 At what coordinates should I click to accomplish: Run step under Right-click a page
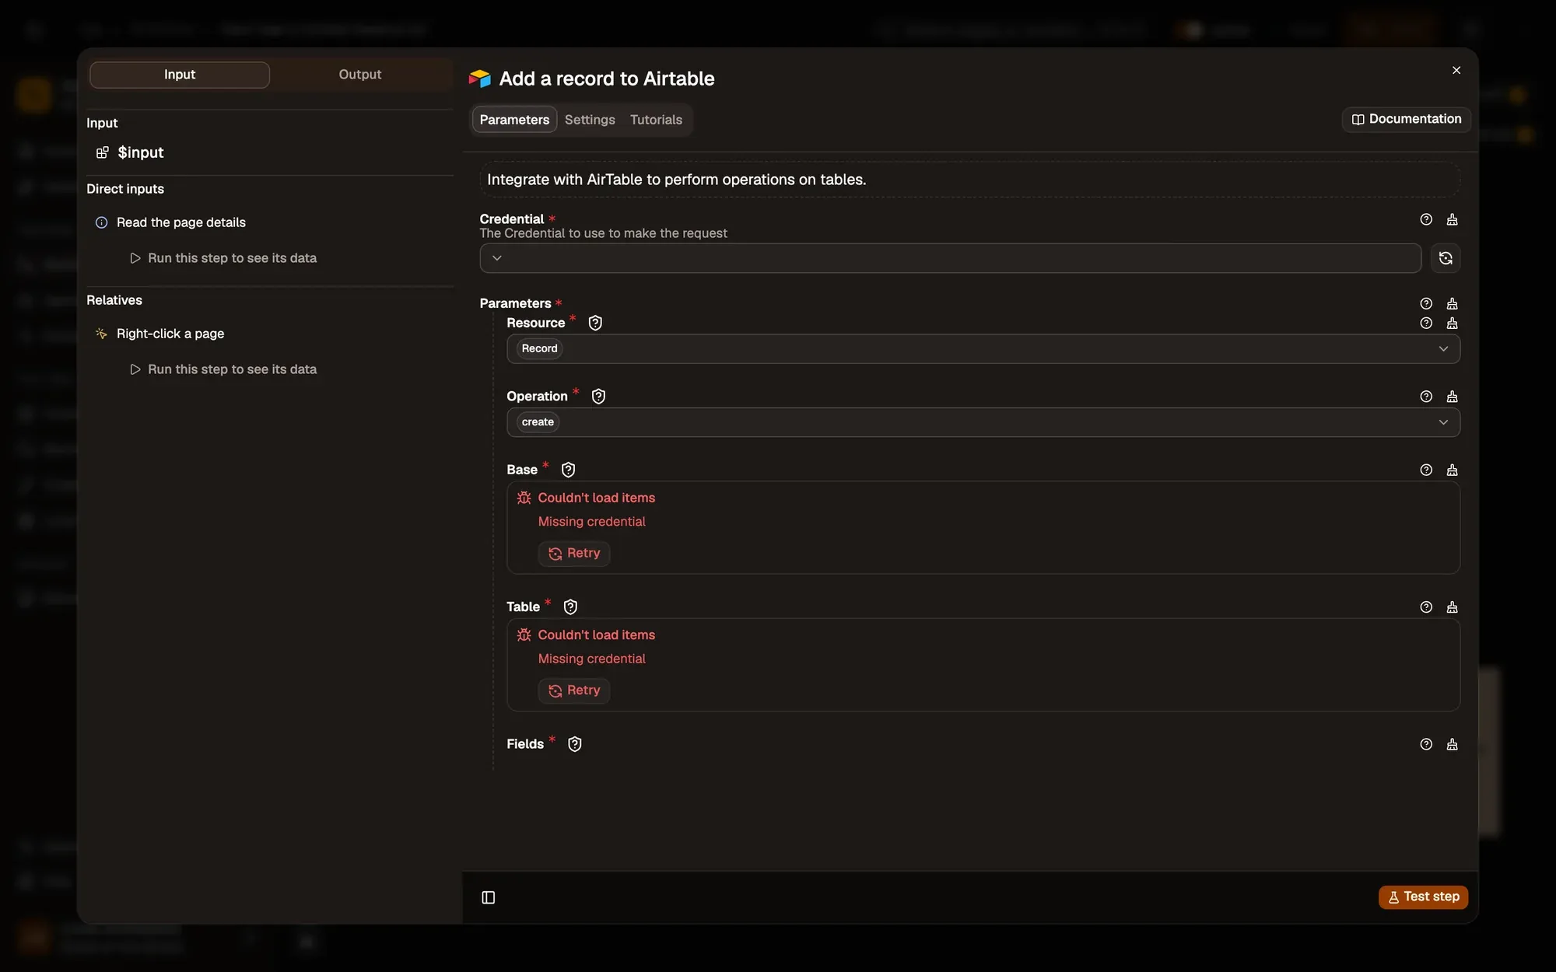(x=223, y=369)
